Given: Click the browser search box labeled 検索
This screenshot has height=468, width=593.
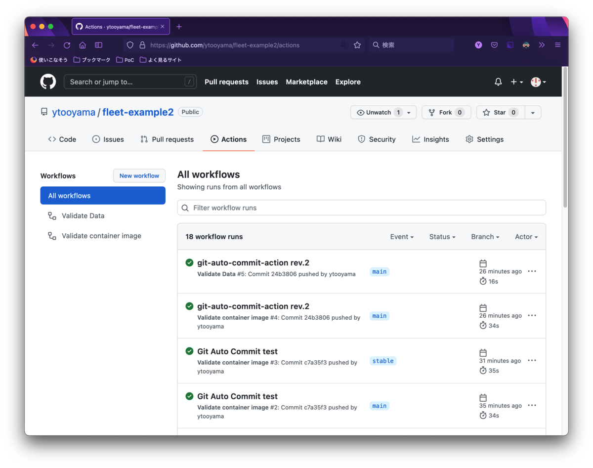Looking at the screenshot, I should pyautogui.click(x=411, y=45).
